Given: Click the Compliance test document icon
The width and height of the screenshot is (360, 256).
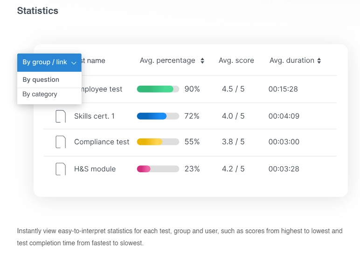Looking at the screenshot, I should coord(61,142).
